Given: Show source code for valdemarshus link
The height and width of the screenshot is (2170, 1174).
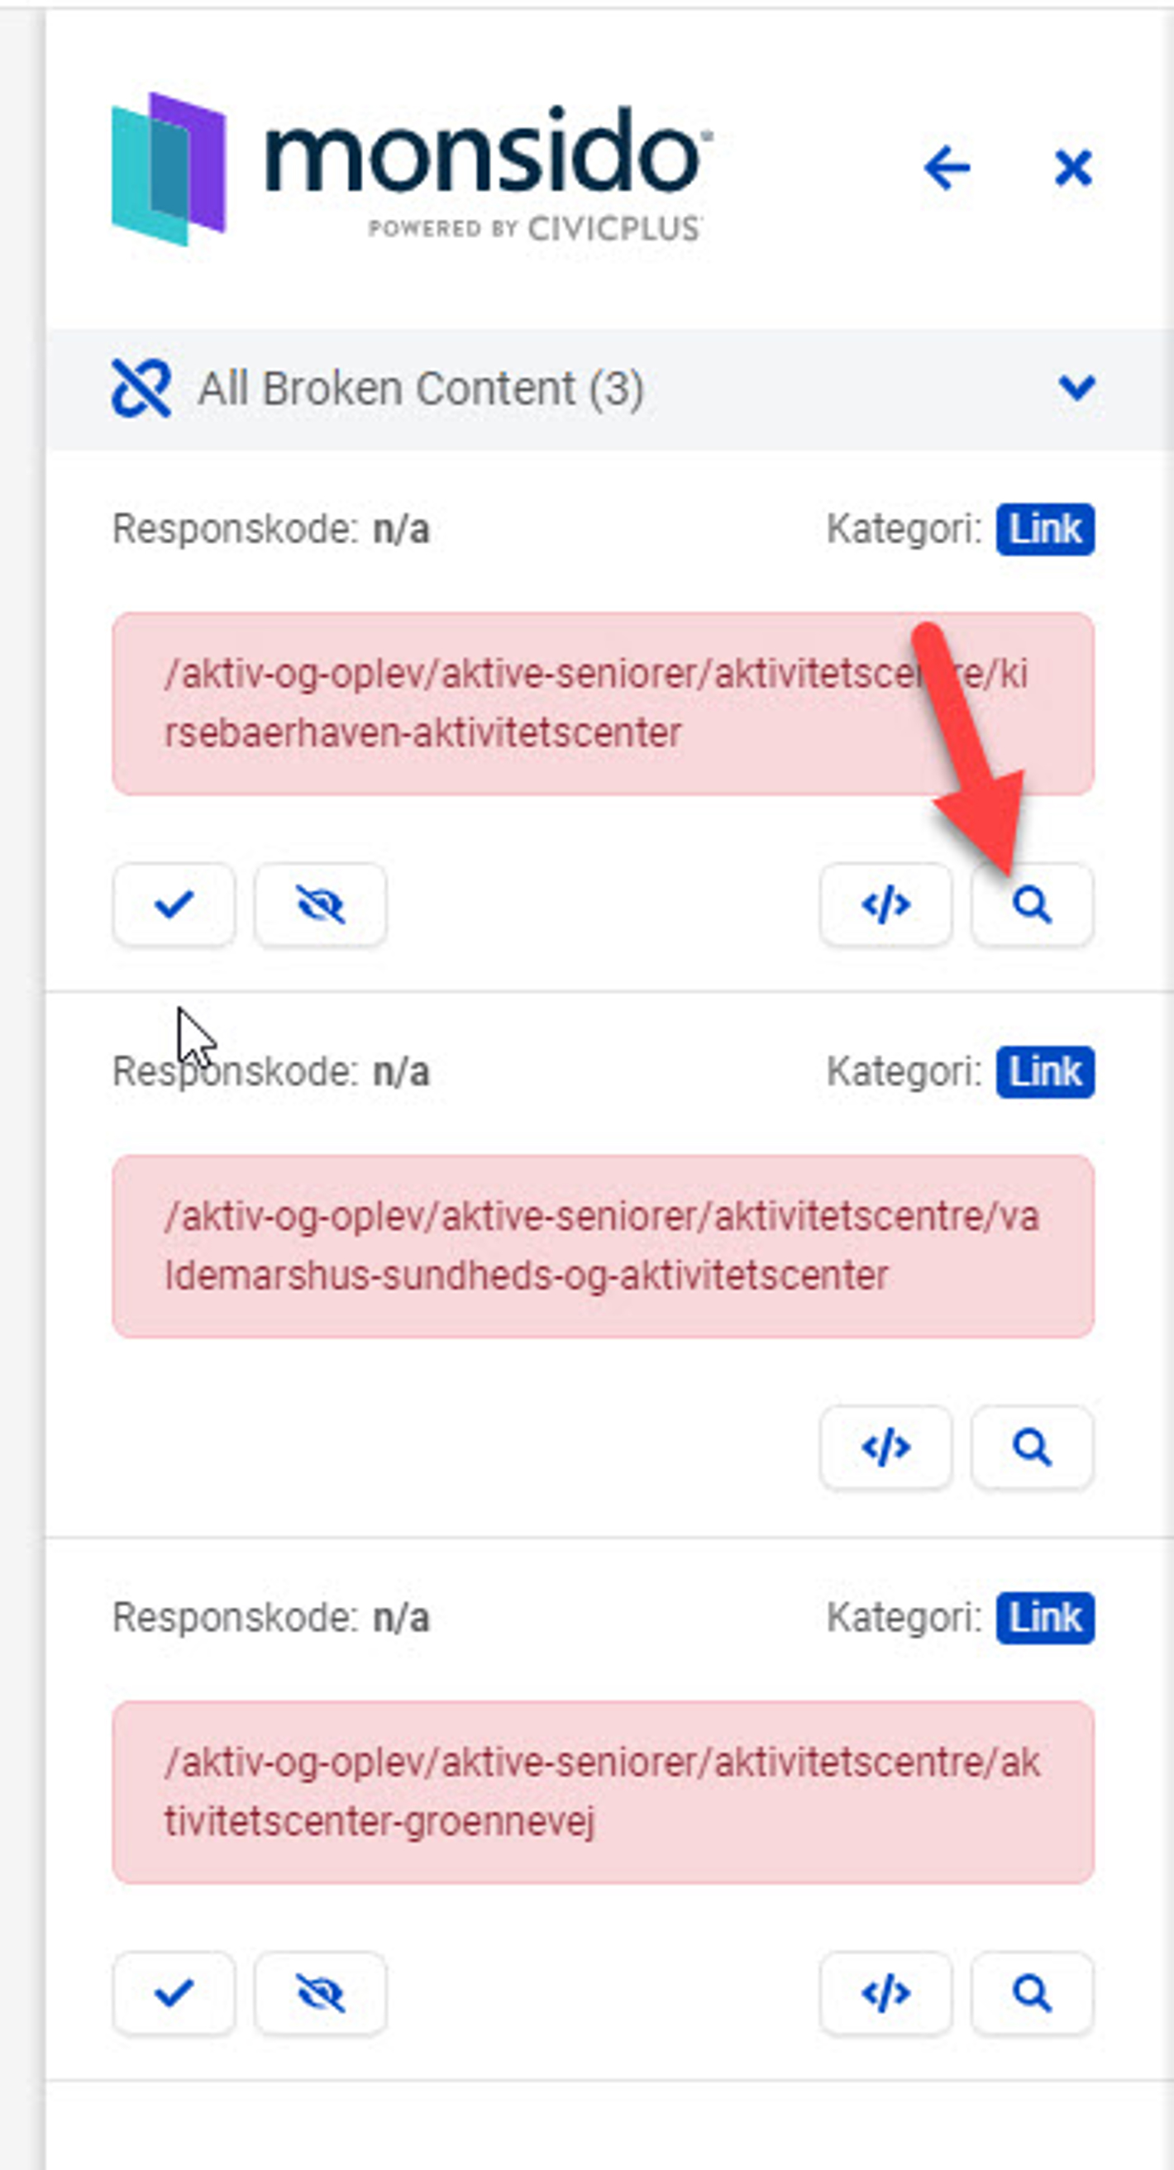Looking at the screenshot, I should pos(885,1447).
